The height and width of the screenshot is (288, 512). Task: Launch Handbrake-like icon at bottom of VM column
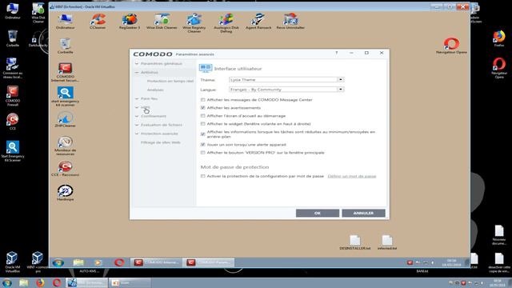pos(66,193)
